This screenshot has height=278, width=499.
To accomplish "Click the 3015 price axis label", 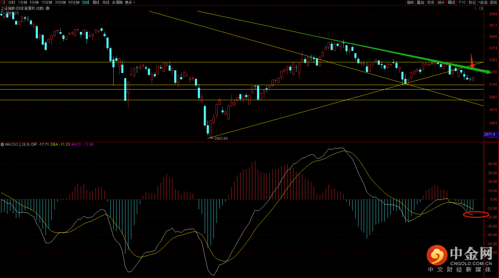I will (493, 110).
